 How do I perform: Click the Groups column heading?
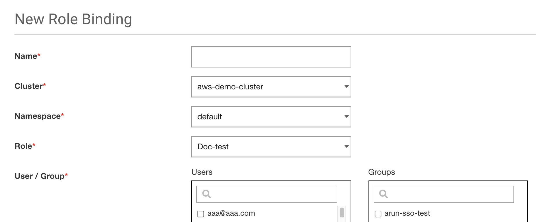point(381,172)
